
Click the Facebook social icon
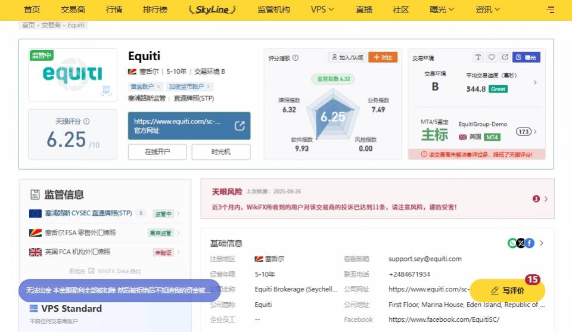pyautogui.click(x=530, y=243)
